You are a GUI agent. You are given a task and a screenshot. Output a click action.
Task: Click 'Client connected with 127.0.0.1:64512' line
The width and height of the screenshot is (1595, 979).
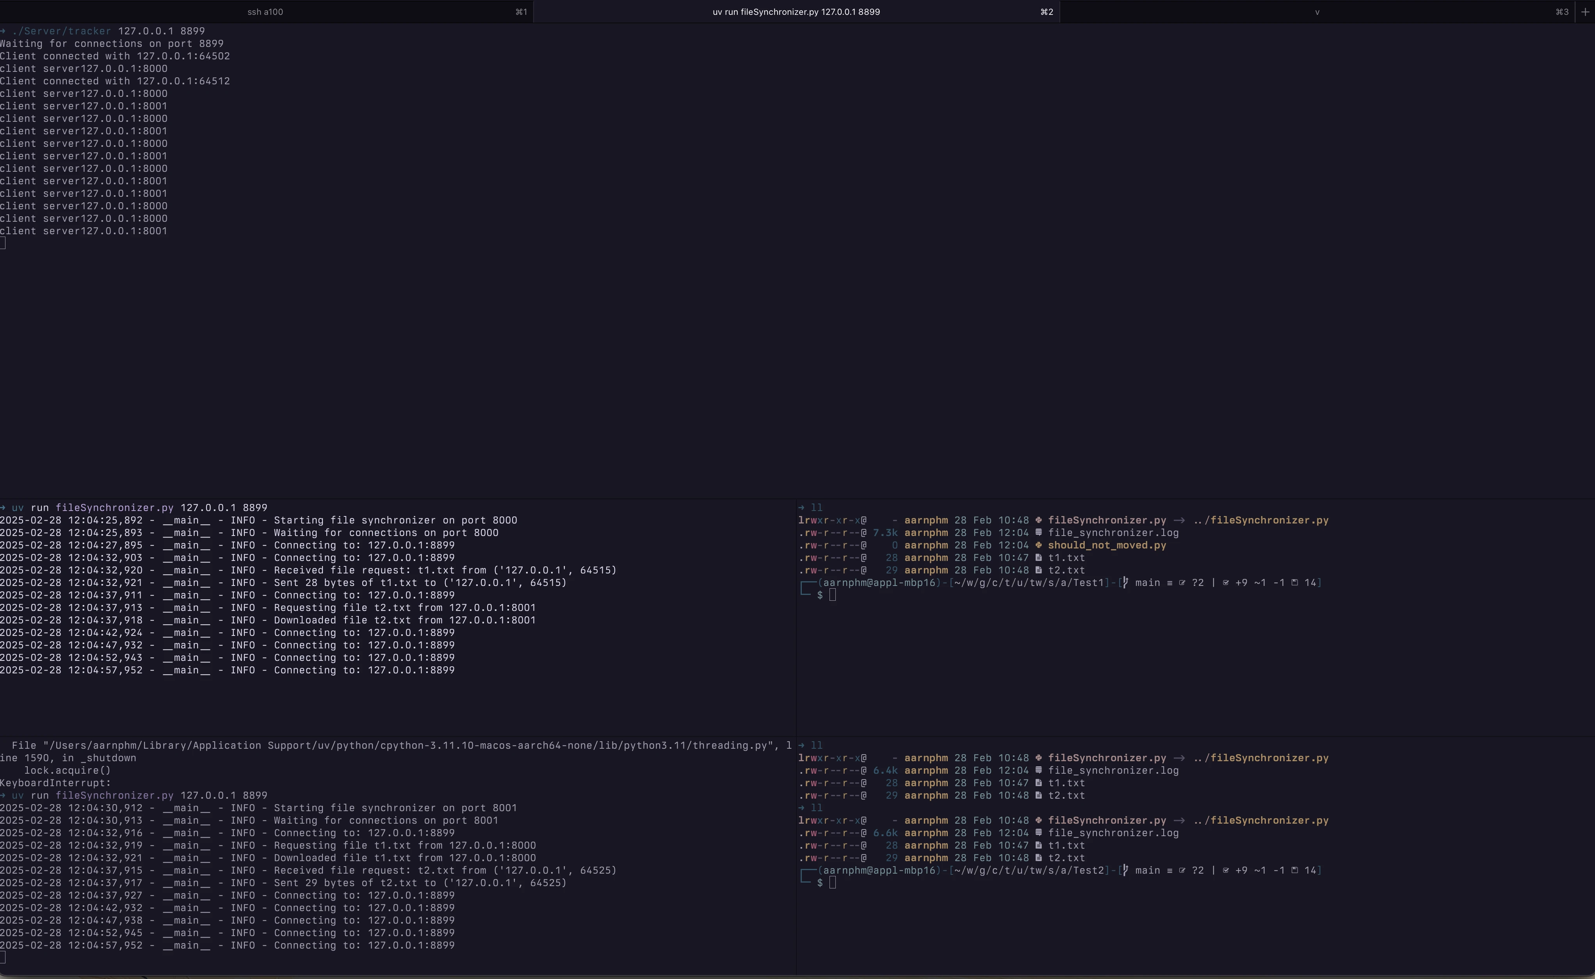pos(115,82)
